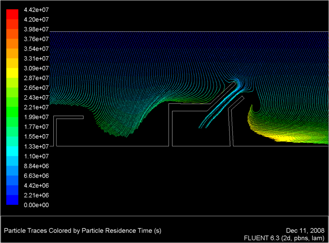The height and width of the screenshot is (243, 329).
Task: Click the legend value 3.76e+07
Action: [36, 39]
